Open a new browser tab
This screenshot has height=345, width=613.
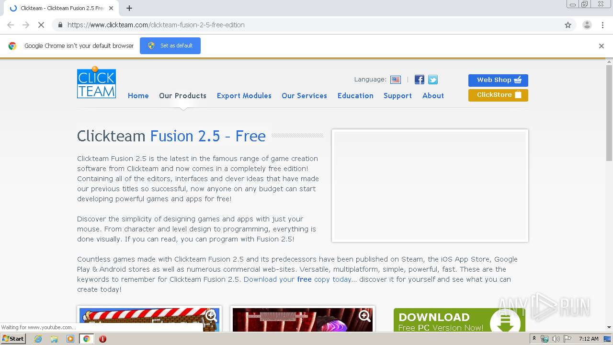pos(129,8)
